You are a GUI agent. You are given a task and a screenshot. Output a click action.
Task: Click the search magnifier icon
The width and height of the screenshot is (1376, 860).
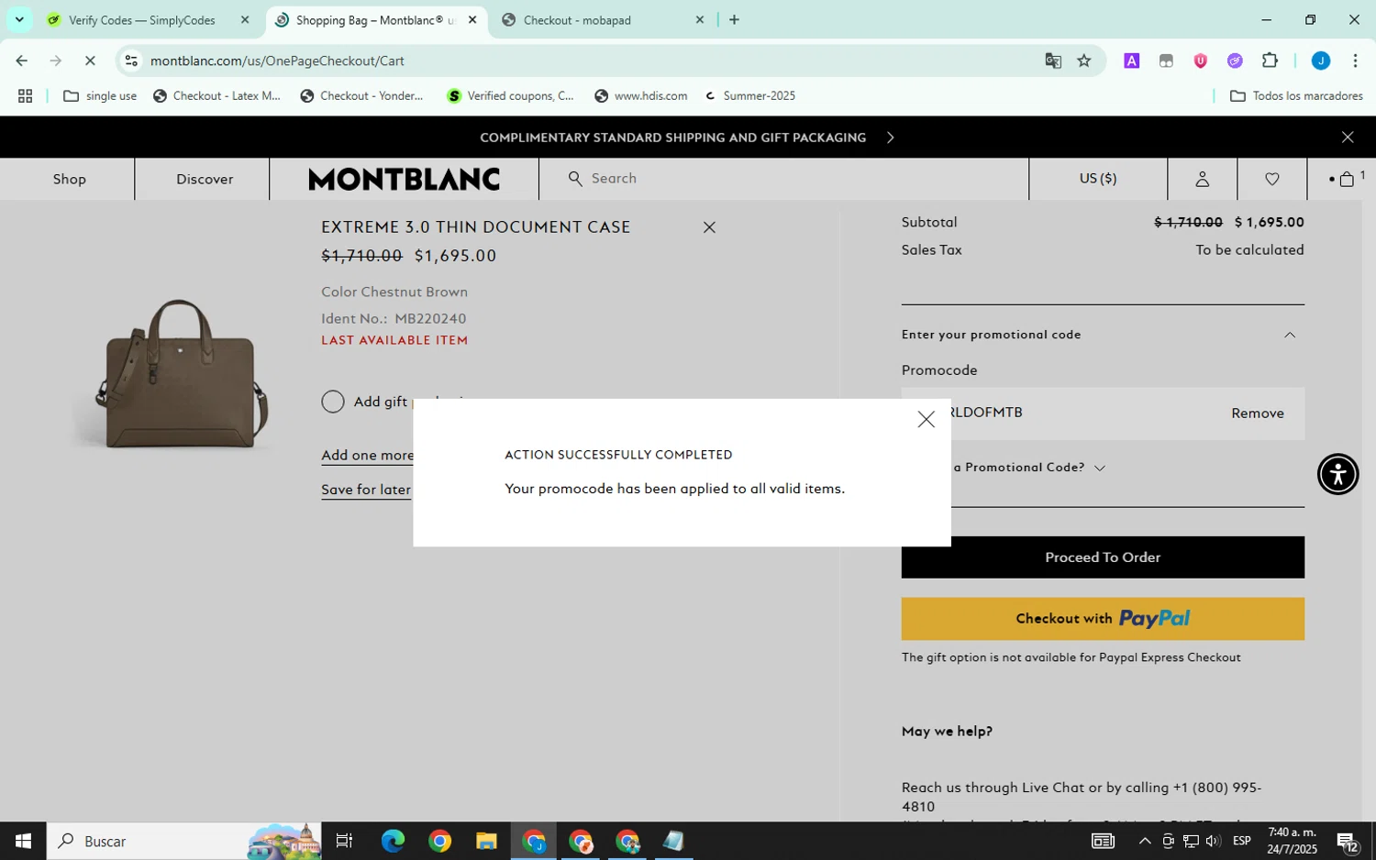[x=575, y=179]
